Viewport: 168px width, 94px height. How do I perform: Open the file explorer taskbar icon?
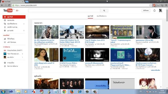pyautogui.click(x=18, y=92)
